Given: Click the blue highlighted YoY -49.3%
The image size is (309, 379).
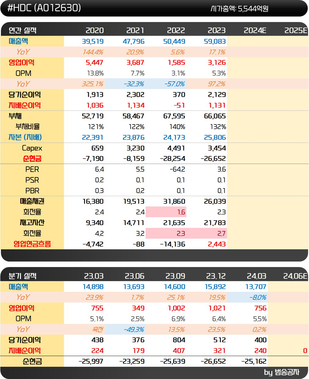Looking at the screenshot, I should [x=134, y=329].
